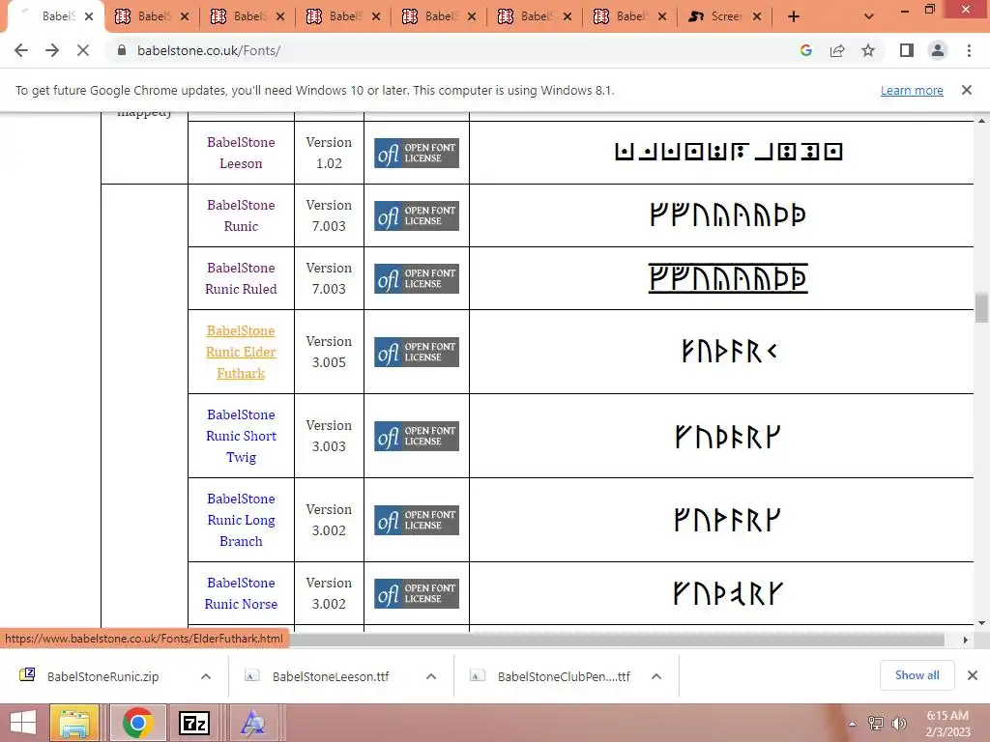Expand options for BabelStoneClubPen download

click(656, 676)
